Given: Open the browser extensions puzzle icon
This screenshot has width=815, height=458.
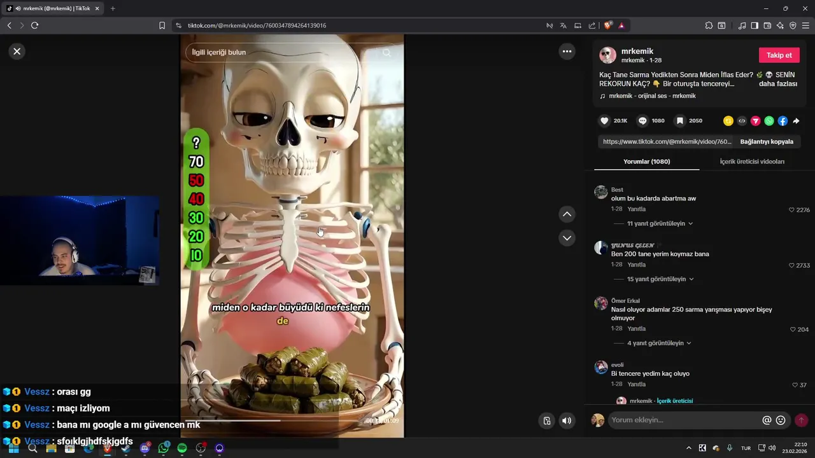Looking at the screenshot, I should point(709,25).
